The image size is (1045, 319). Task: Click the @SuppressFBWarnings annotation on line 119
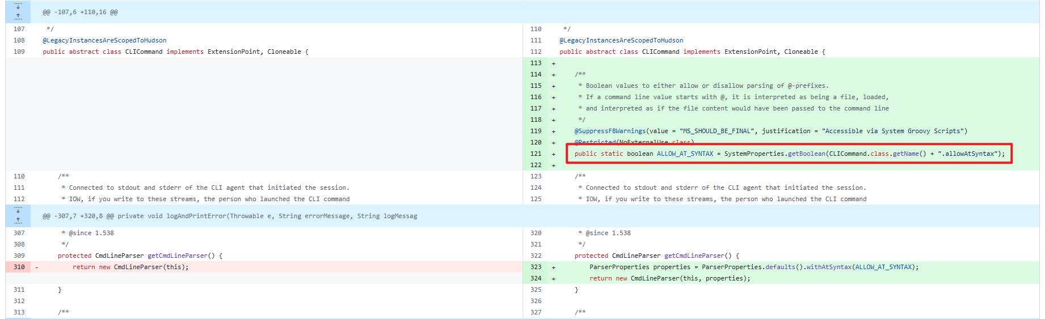(x=610, y=131)
